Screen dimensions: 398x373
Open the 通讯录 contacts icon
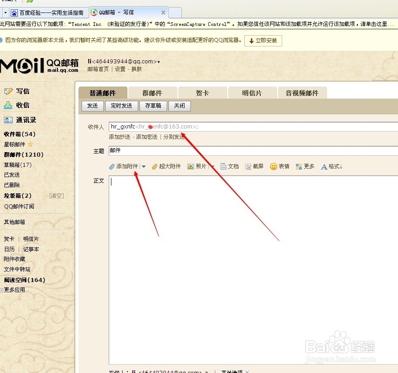pos(9,120)
